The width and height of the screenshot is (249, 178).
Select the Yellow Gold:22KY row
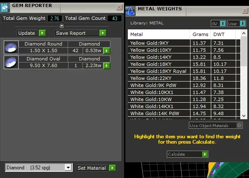(x=184, y=78)
